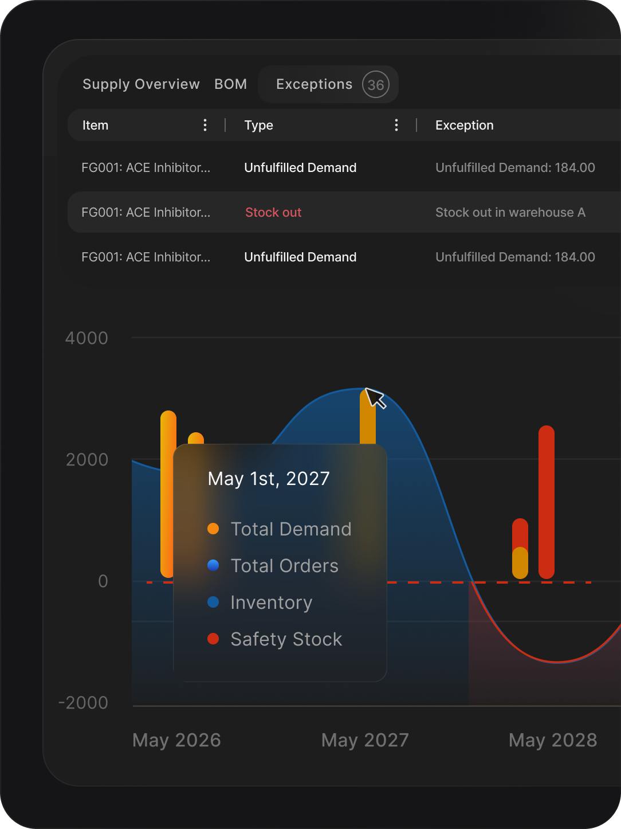Select the orange Total Demand legend dot
Screen dimensions: 621x829
tap(213, 528)
